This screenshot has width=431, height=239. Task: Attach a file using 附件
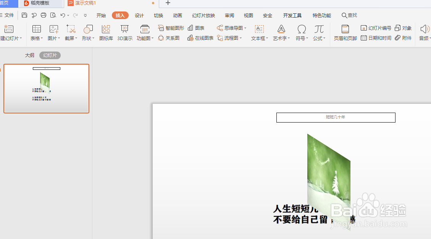tap(403, 38)
